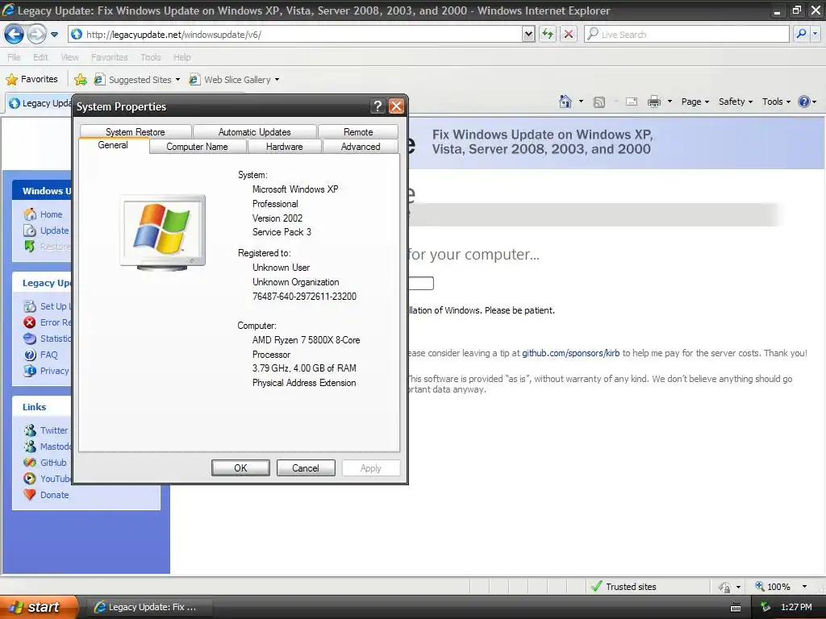Switch to the Automatic Updates tab
The image size is (826, 619).
[x=254, y=131]
